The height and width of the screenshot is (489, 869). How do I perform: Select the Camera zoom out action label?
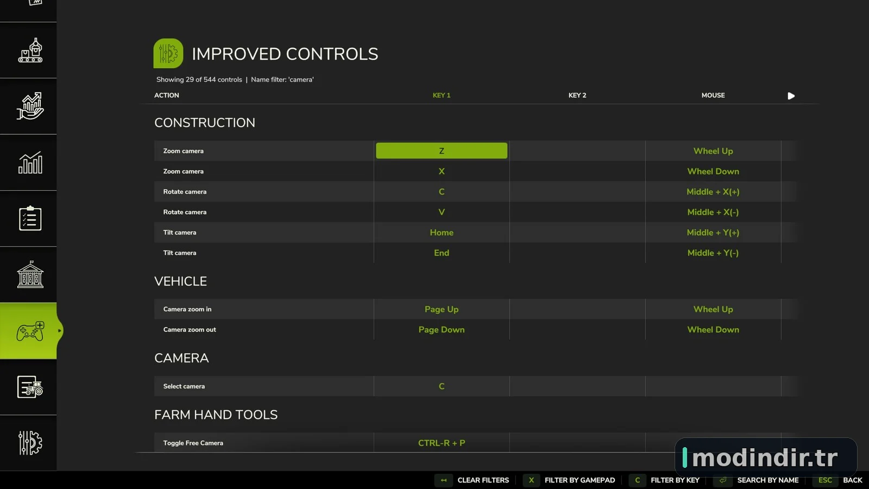pyautogui.click(x=190, y=330)
